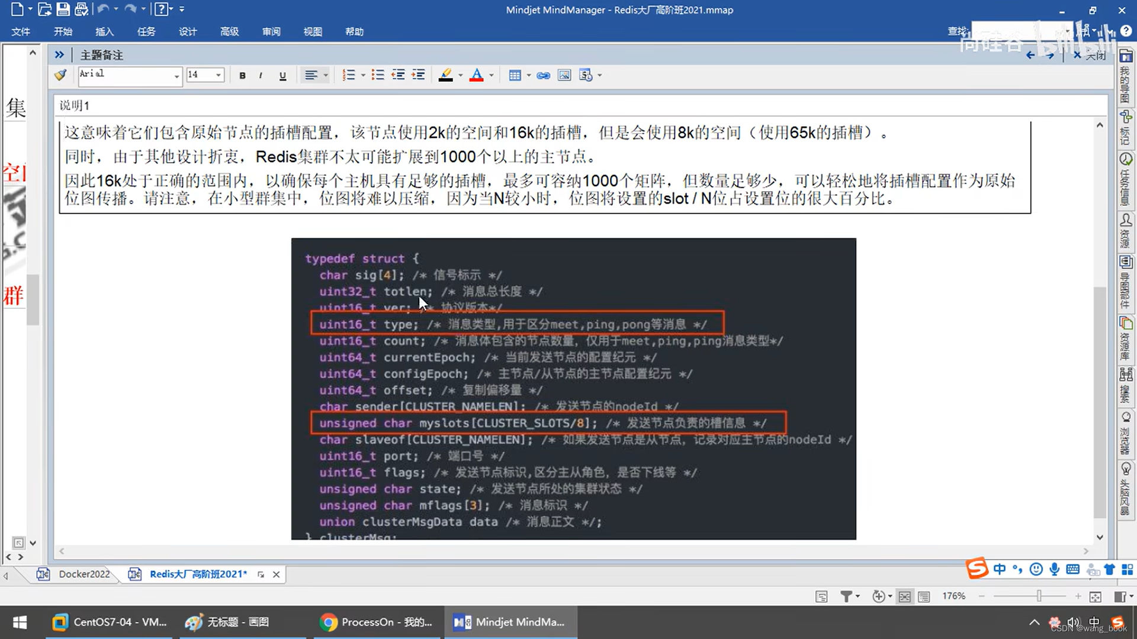Insert a hyperlink in the note
The height and width of the screenshot is (639, 1137).
click(543, 75)
